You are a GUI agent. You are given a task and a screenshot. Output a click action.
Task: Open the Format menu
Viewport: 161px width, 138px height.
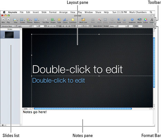click(53, 12)
